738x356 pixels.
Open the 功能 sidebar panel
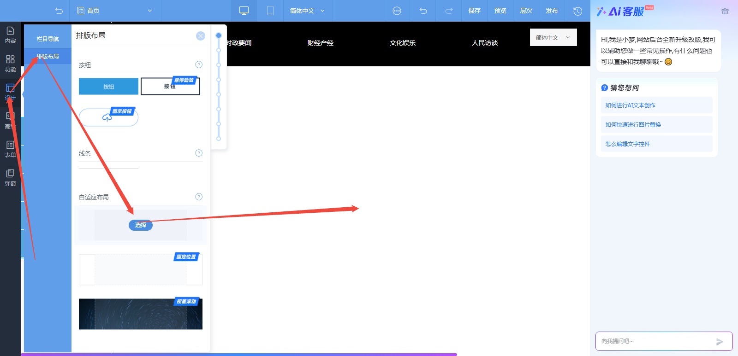pos(10,64)
